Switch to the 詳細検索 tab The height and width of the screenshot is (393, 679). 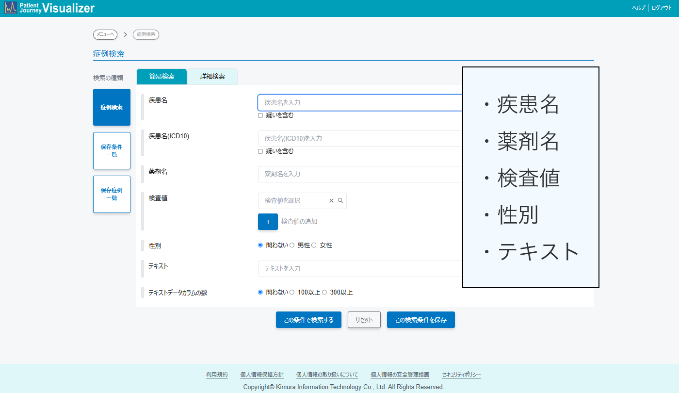pos(212,77)
